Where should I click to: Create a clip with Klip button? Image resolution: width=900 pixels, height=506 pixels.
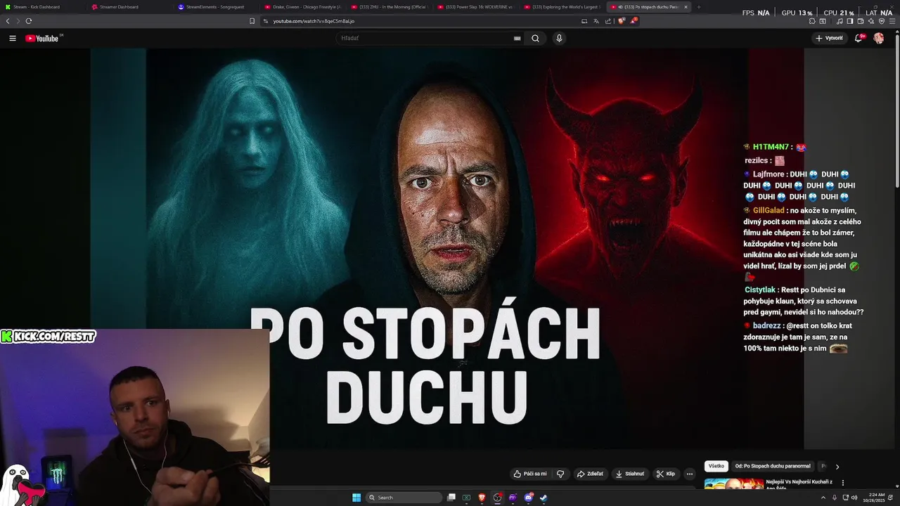[665, 474]
